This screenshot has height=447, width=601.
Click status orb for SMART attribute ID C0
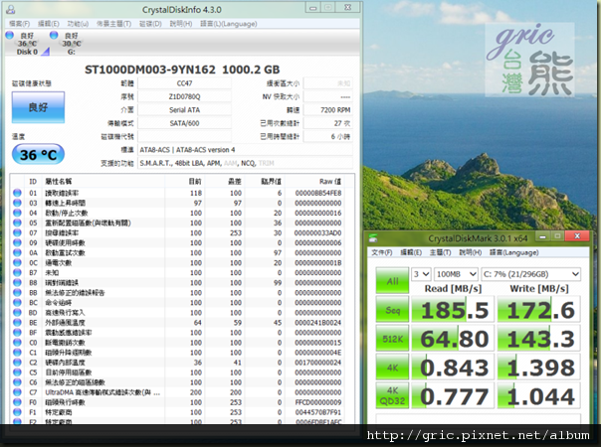coord(17,342)
